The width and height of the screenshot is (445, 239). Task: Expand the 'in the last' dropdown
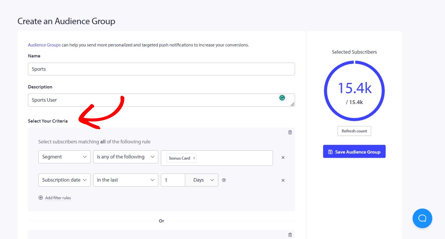(x=125, y=180)
